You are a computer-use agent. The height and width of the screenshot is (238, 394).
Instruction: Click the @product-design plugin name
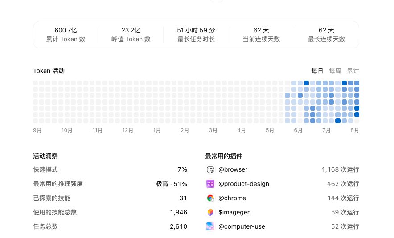pos(244,184)
